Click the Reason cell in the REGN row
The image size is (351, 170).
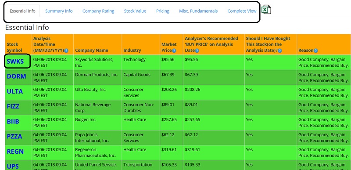tap(324, 152)
